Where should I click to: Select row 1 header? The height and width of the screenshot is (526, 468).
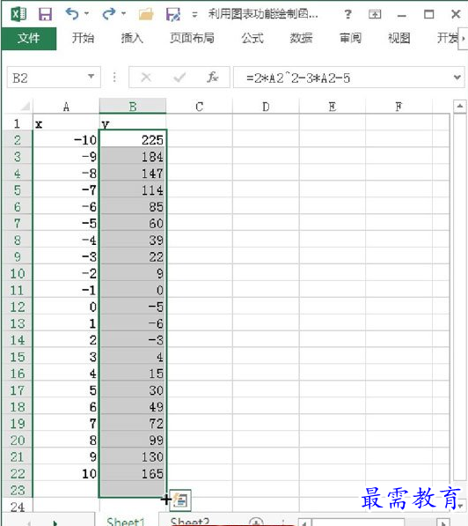pos(17,123)
